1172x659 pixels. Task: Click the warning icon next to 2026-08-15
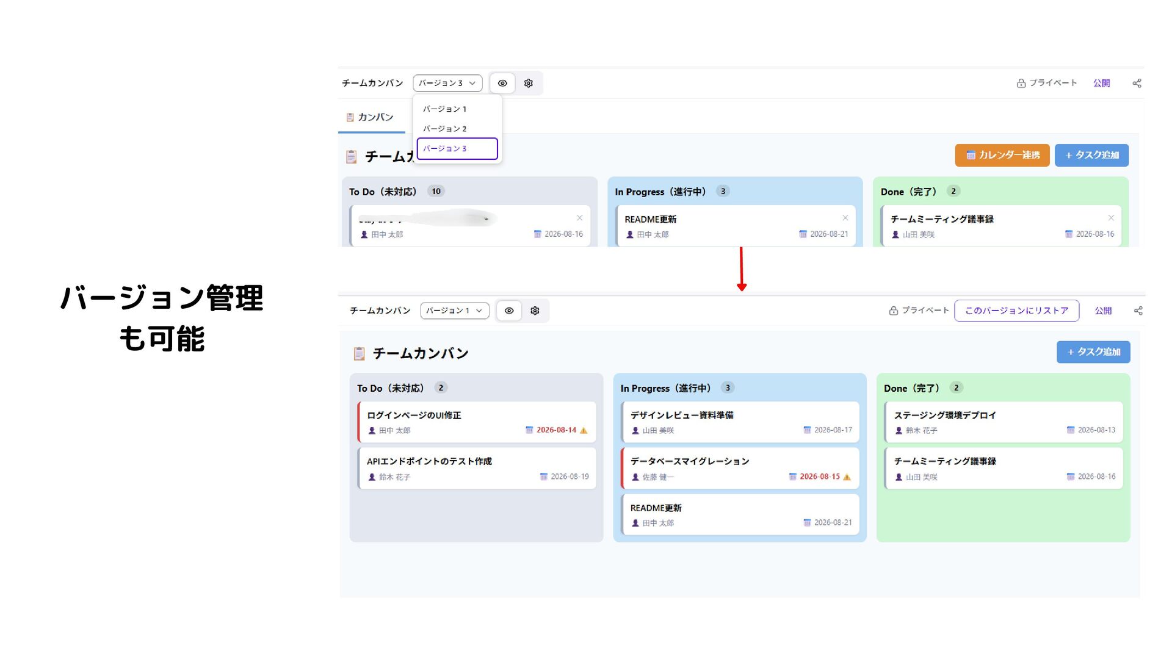pyautogui.click(x=847, y=477)
